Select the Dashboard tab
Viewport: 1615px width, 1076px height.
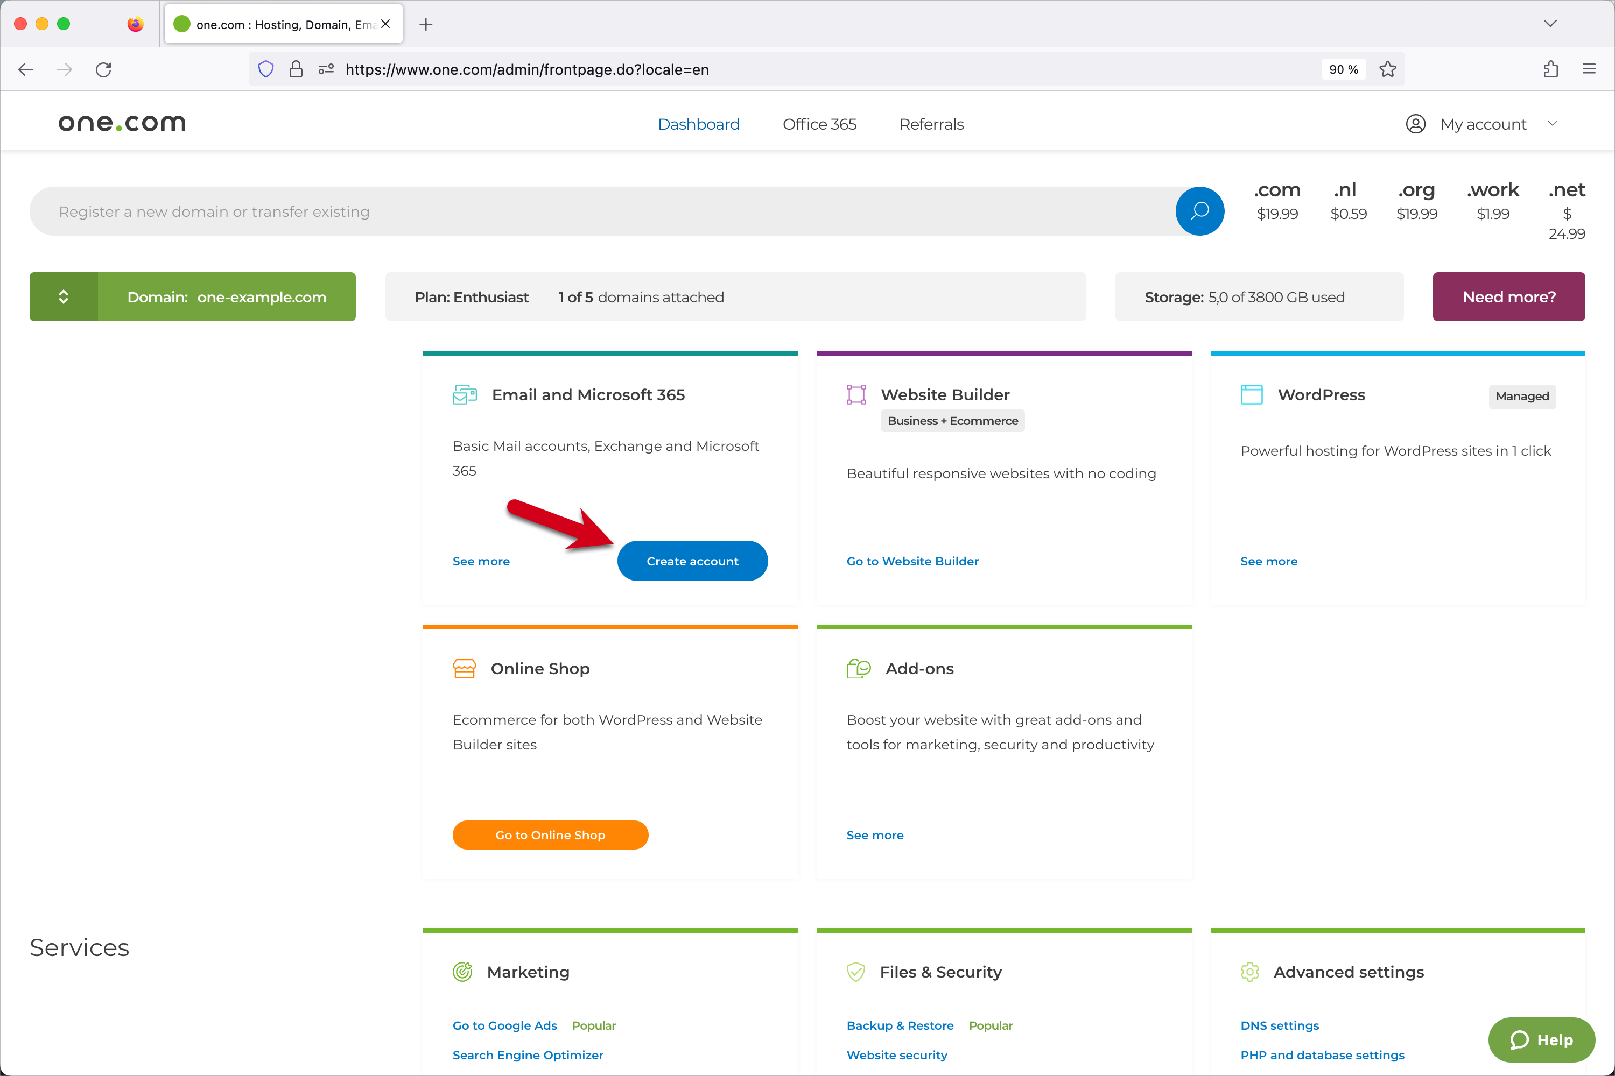click(x=699, y=124)
